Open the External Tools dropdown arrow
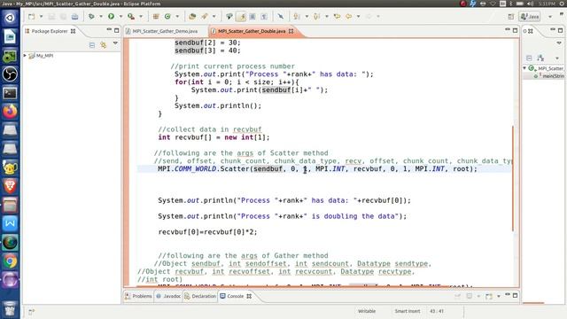 (x=141, y=16)
